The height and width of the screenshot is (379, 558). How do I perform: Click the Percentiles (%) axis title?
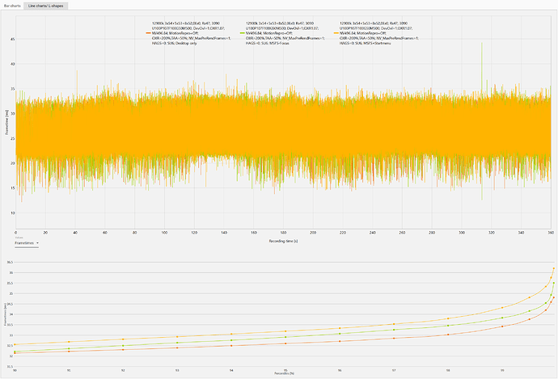[x=284, y=373]
